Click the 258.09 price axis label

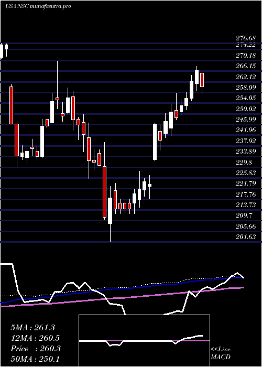pyautogui.click(x=245, y=88)
